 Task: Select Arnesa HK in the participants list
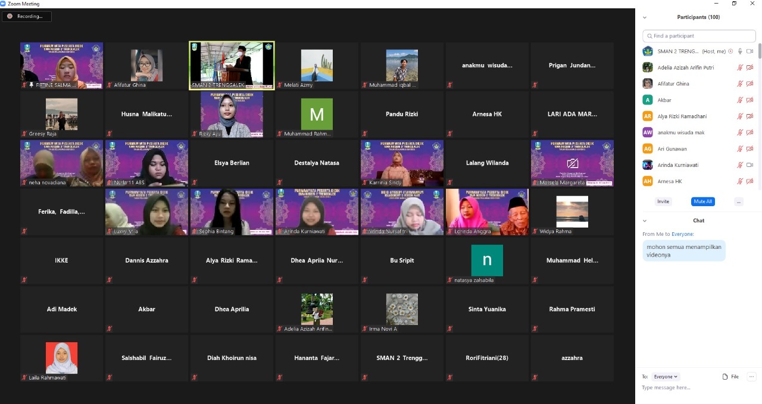[x=670, y=181]
